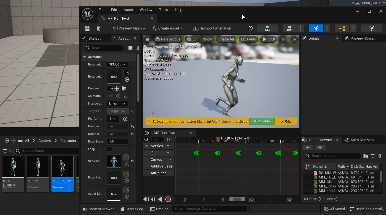
Task: Select the running figure Animation mode icon
Action: [316, 28]
